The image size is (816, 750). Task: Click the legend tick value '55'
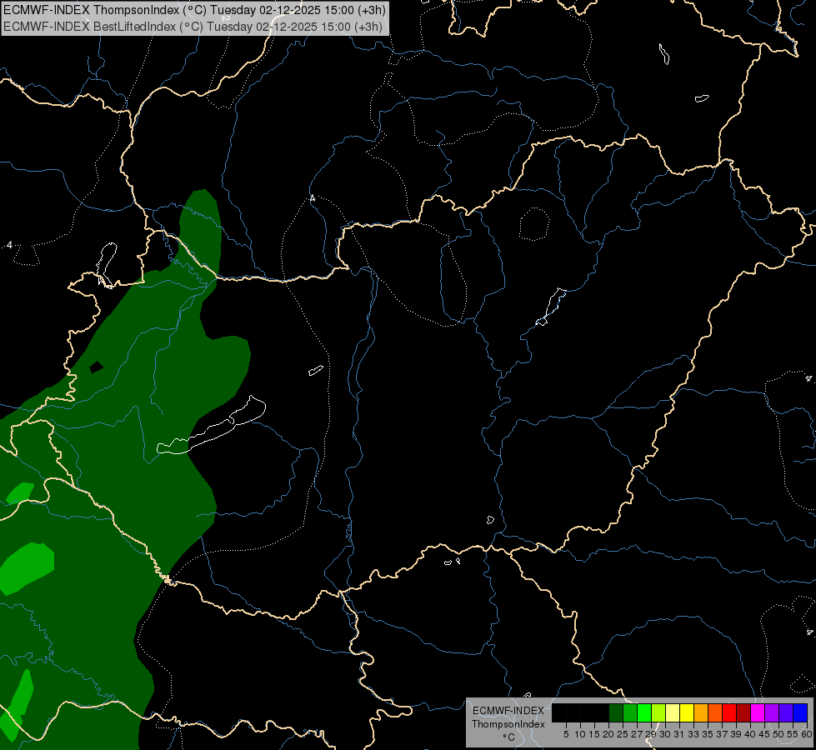pyautogui.click(x=793, y=734)
